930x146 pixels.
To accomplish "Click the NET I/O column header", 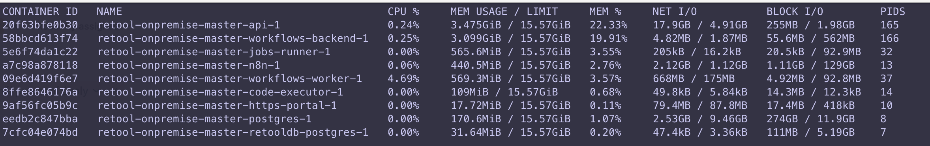I will (x=675, y=12).
